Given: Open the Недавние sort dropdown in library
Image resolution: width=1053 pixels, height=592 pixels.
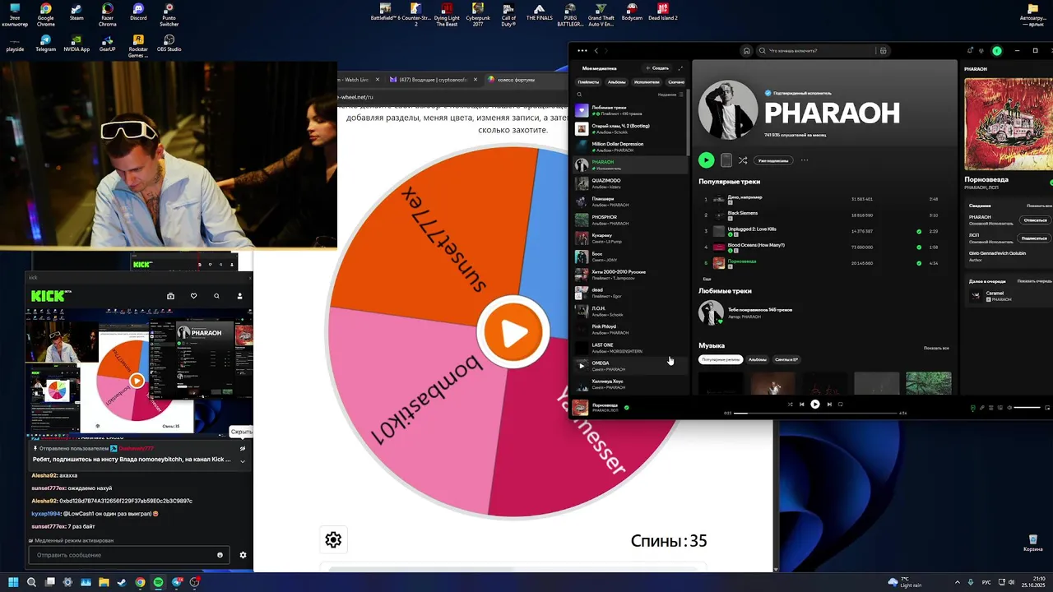Looking at the screenshot, I should tap(670, 95).
